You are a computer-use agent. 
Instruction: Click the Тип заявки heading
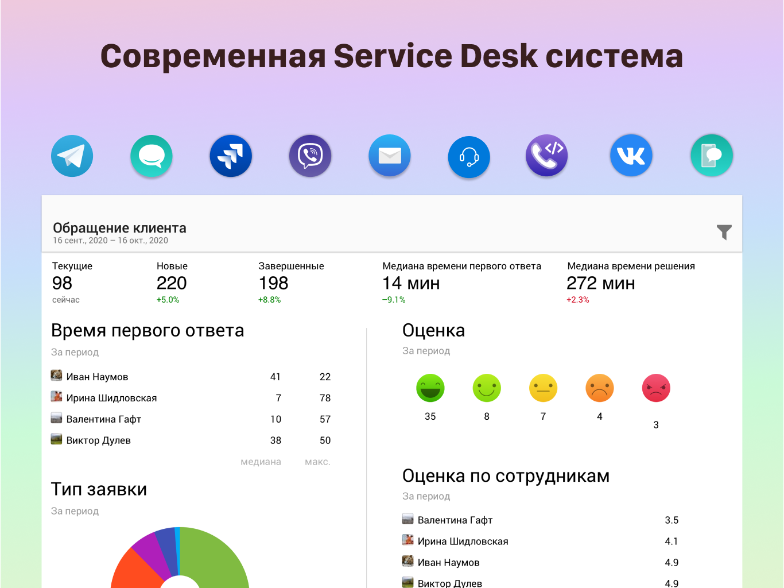pyautogui.click(x=99, y=489)
